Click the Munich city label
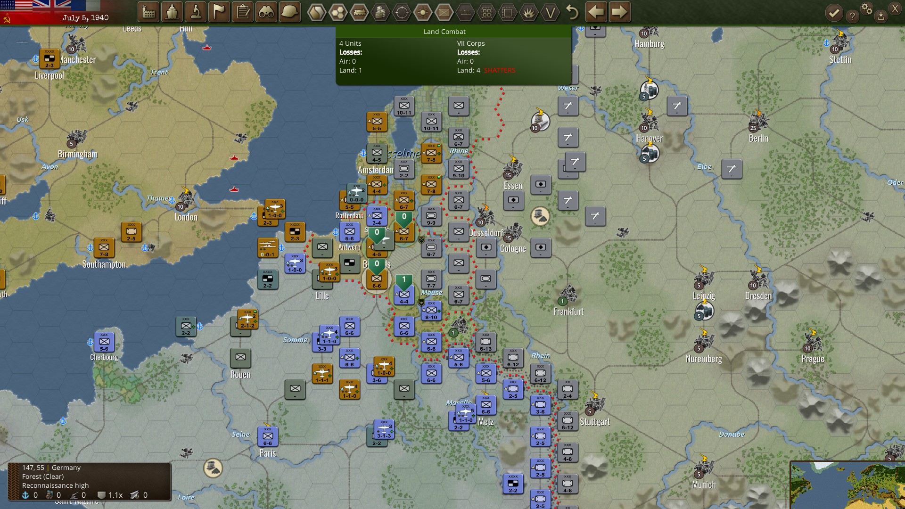This screenshot has width=905, height=509. coord(704,485)
